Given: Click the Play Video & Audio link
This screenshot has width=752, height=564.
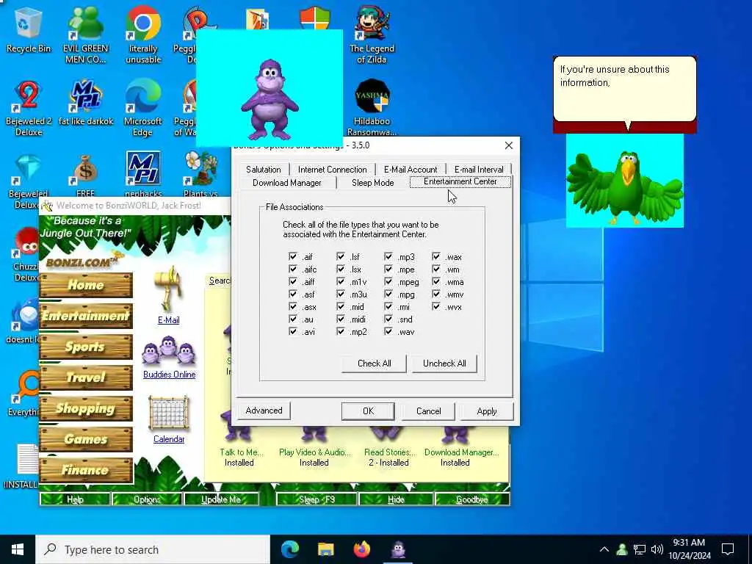Looking at the screenshot, I should [314, 452].
